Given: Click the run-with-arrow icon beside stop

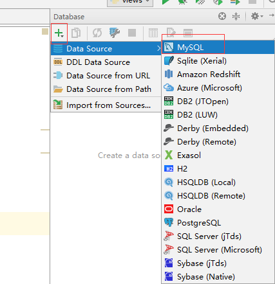Looking at the screenshot, I should [235, 2].
